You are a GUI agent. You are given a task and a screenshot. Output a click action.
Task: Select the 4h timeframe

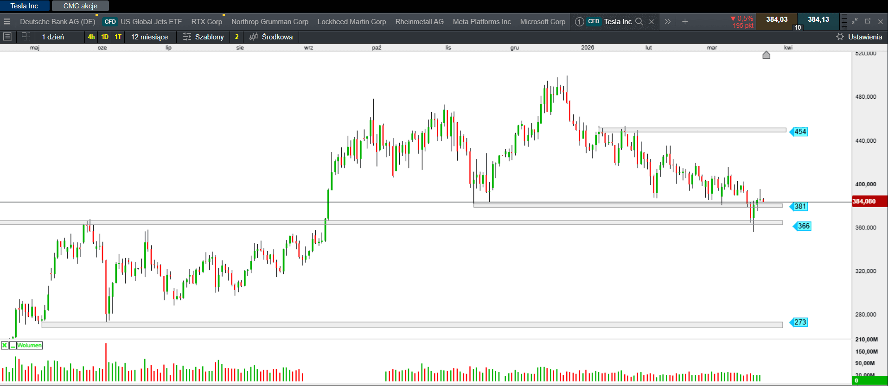tap(91, 37)
